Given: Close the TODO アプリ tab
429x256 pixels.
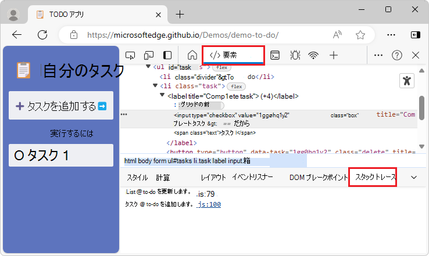Looking at the screenshot, I should (158, 15).
